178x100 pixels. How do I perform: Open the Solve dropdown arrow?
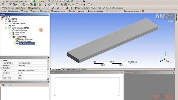coord(46,1)
